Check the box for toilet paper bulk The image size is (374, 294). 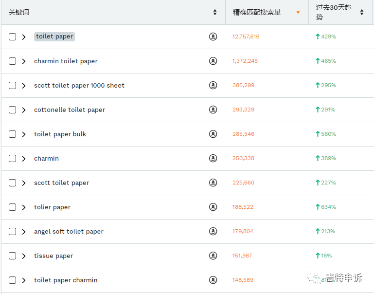pos(13,134)
